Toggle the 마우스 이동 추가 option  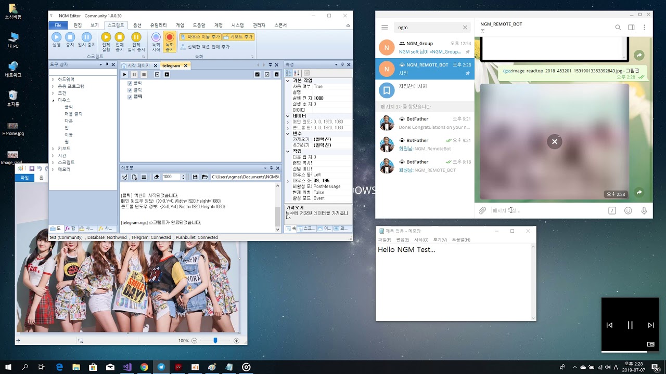point(200,37)
